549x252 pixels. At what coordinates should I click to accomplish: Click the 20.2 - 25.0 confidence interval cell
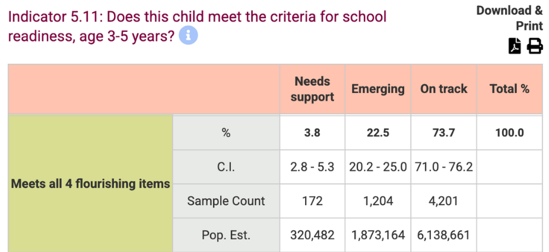tap(377, 167)
